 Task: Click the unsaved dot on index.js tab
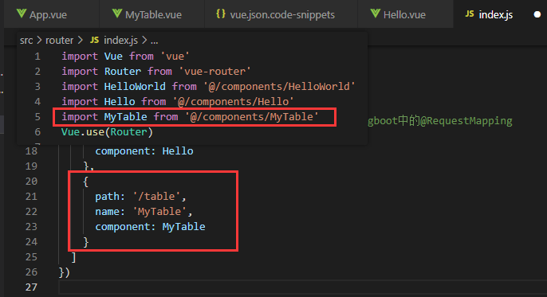[537, 14]
